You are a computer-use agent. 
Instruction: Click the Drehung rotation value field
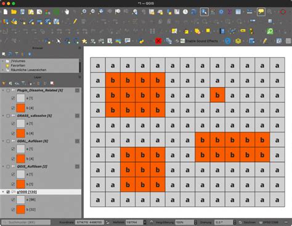(224, 222)
